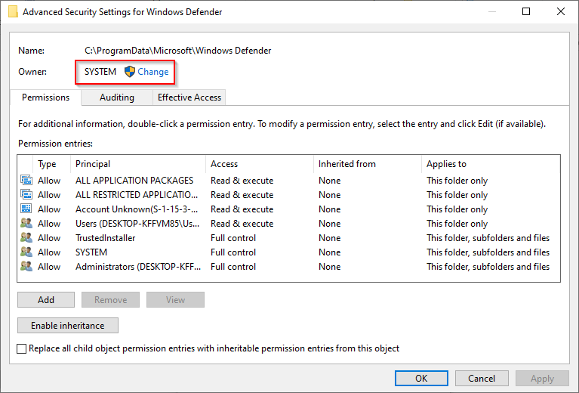Click the Type column header
579x393 pixels.
[51, 164]
